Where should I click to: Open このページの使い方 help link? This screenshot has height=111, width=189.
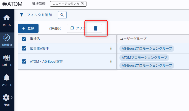click(68, 4)
